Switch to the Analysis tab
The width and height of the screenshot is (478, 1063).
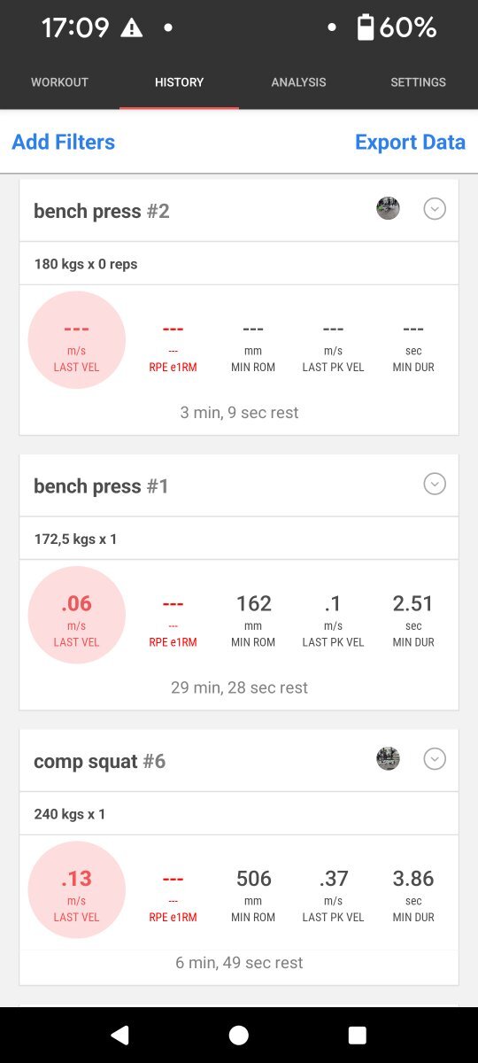298,82
